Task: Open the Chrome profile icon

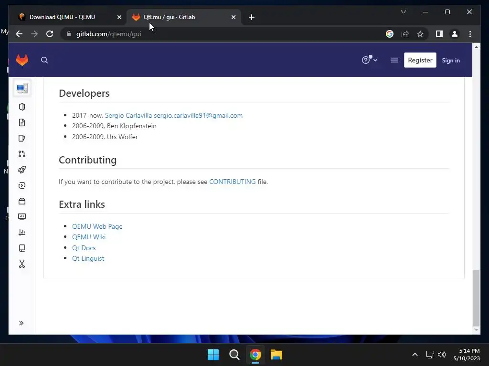Action: point(455,34)
